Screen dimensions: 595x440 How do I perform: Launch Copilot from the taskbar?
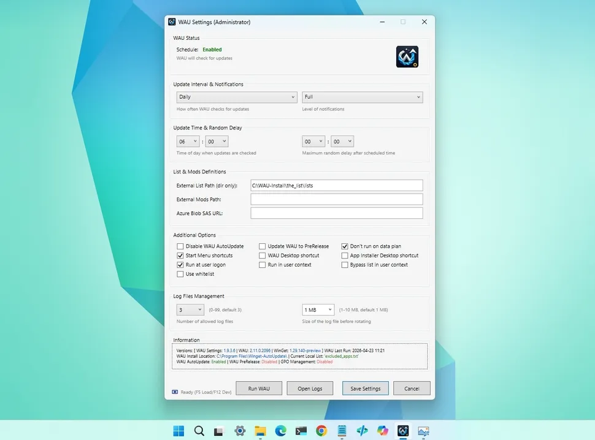(x=383, y=431)
